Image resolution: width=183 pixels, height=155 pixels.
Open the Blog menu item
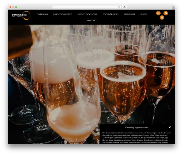pos(143,14)
